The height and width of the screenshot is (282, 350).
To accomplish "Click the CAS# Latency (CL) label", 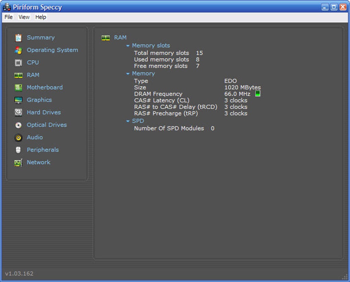I will point(162,100).
